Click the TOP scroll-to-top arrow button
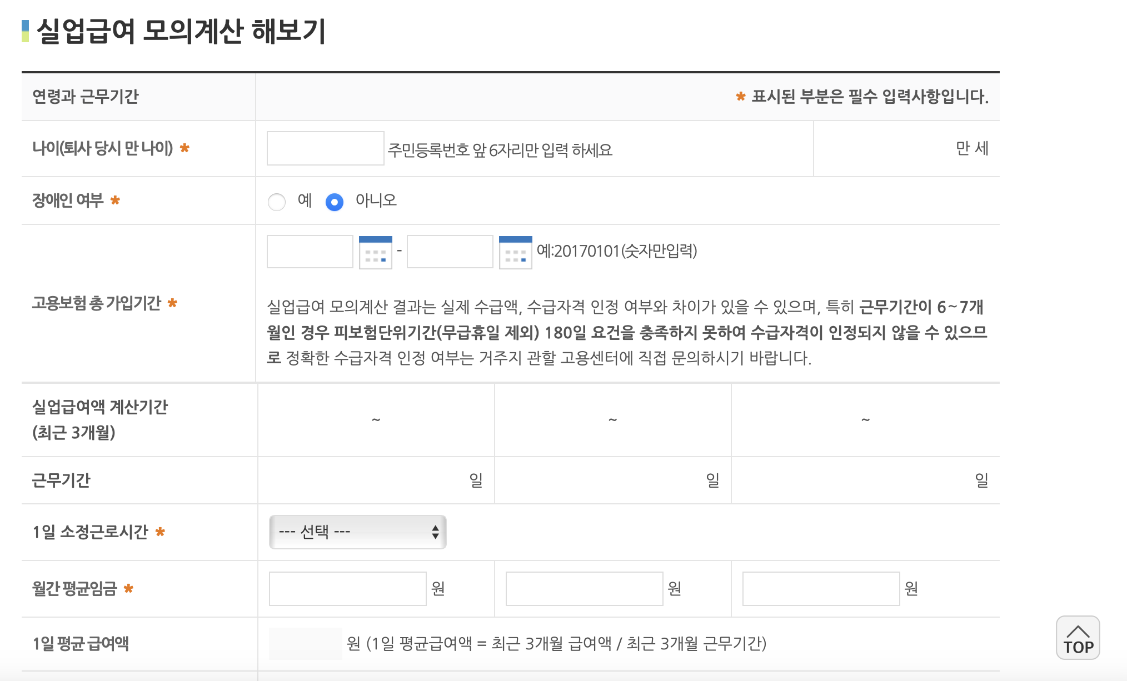Image resolution: width=1127 pixels, height=681 pixels. (x=1078, y=638)
